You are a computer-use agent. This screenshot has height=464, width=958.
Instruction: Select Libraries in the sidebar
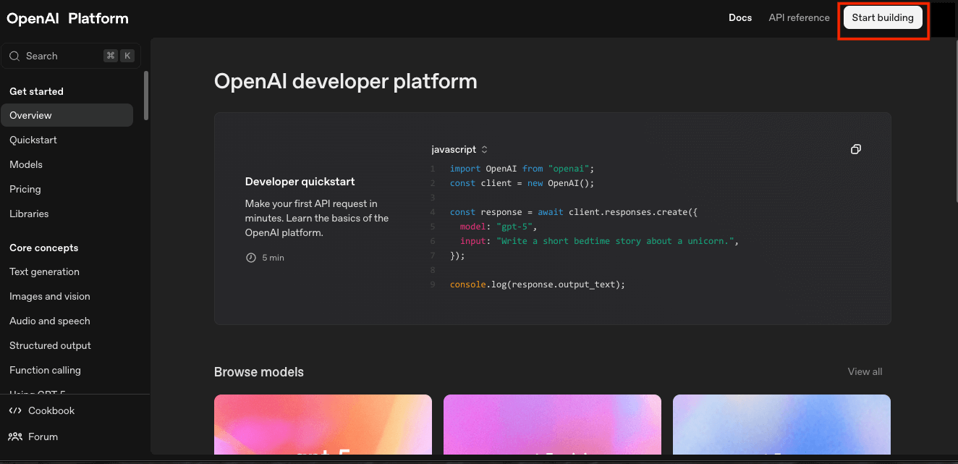(29, 214)
